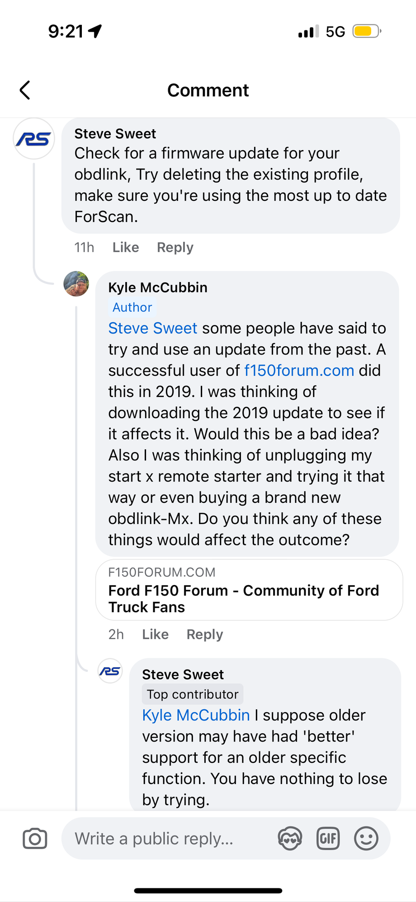
Task: Open Ford F150 Forum link preview card
Action: tap(249, 590)
